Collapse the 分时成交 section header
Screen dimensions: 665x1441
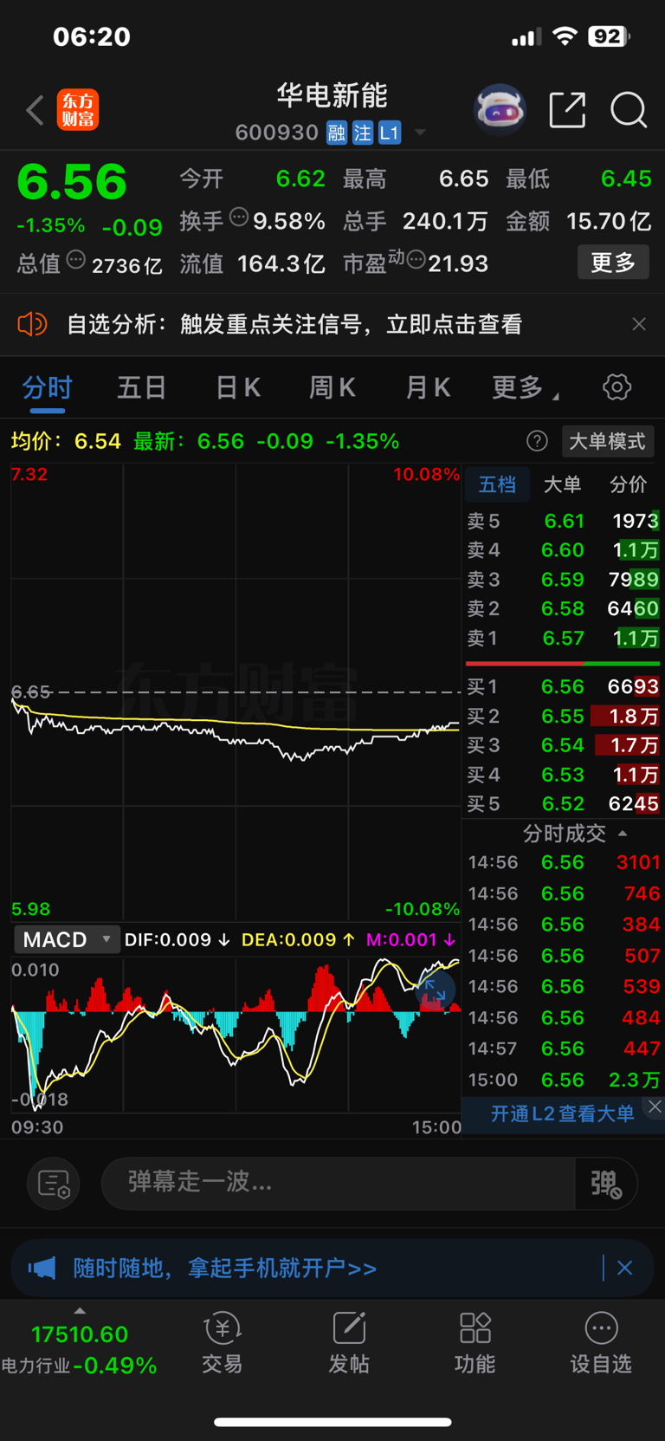click(x=575, y=834)
